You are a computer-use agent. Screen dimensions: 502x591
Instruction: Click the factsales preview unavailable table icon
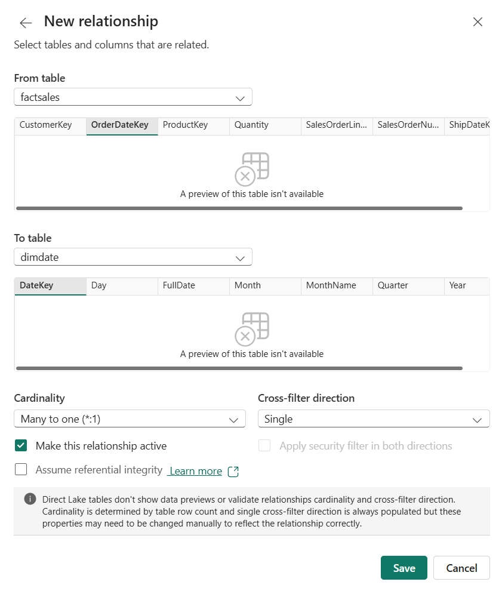coord(252,169)
